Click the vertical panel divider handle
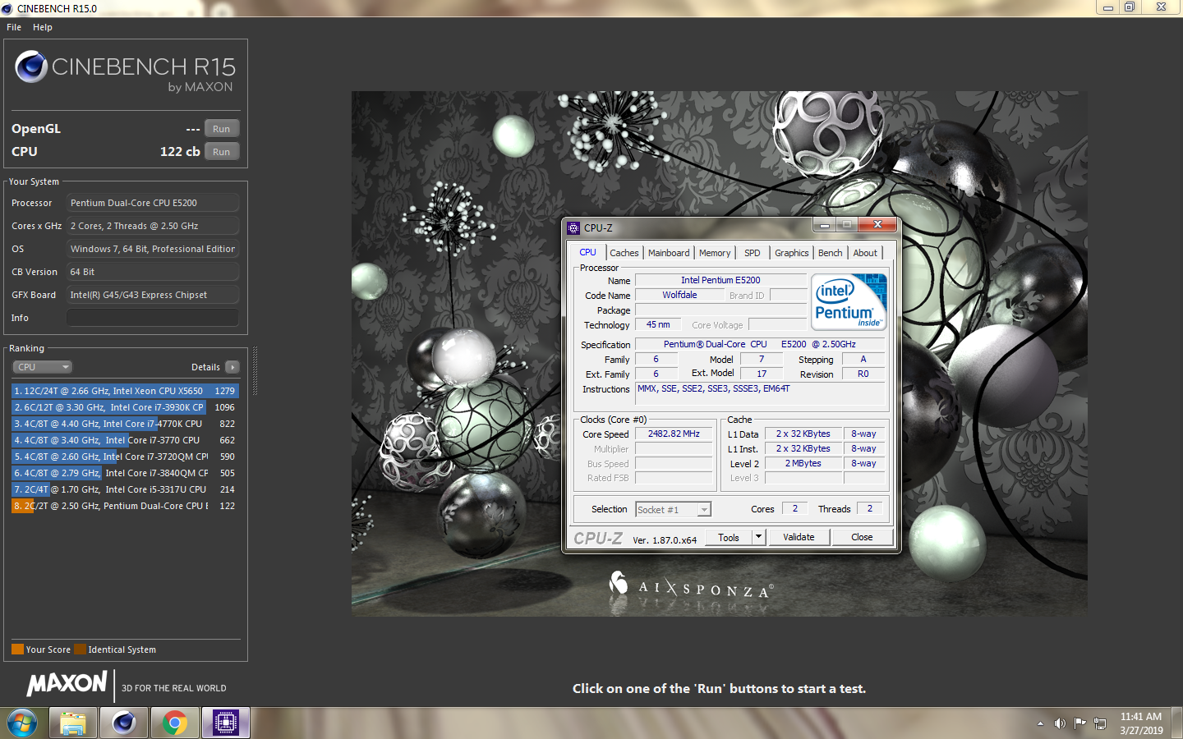The height and width of the screenshot is (739, 1183). 255,371
